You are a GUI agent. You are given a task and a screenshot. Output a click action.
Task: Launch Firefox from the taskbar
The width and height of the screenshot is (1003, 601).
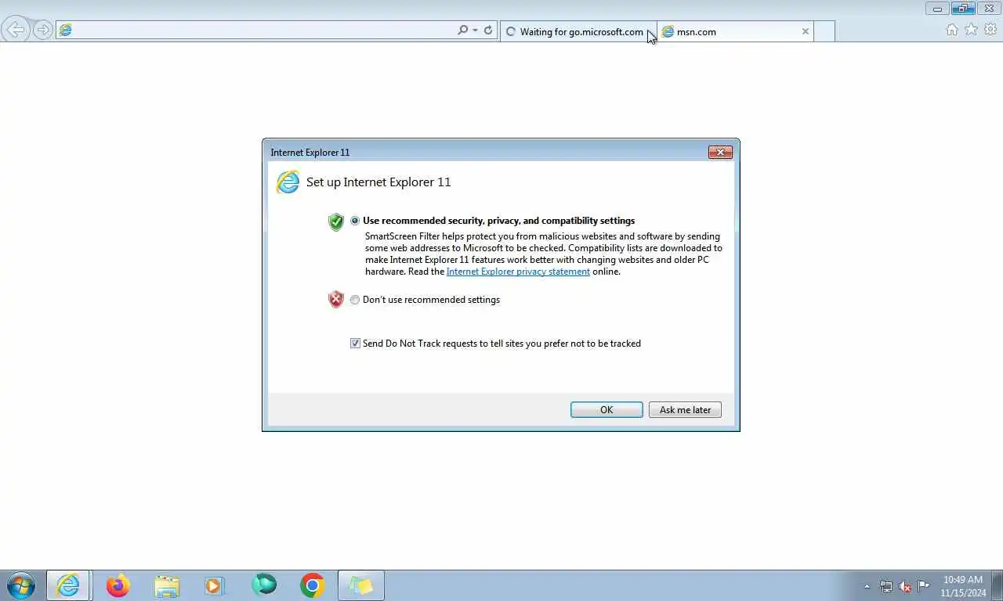118,585
